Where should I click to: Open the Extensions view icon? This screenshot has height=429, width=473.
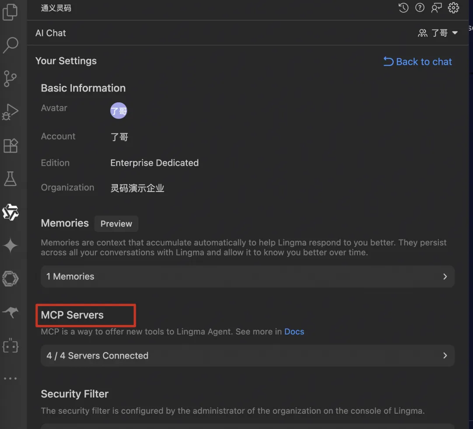[10, 146]
